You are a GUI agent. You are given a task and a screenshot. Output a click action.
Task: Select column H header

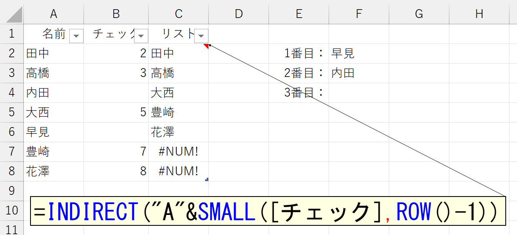[479, 14]
